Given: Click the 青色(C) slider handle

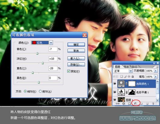Looking at the screenshot, I should click(37, 53).
